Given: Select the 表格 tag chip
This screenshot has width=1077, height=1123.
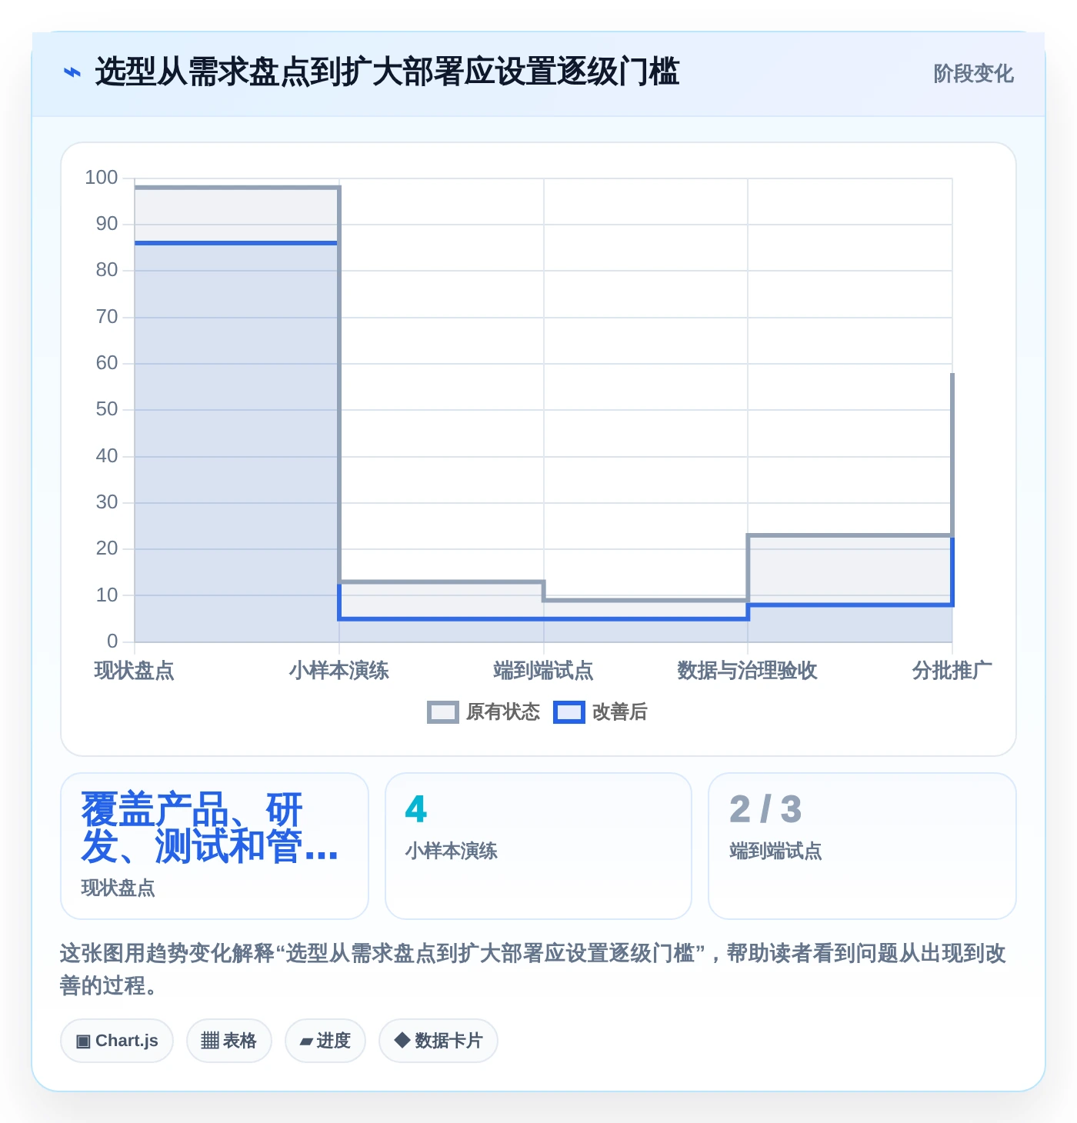Looking at the screenshot, I should pyautogui.click(x=229, y=1041).
